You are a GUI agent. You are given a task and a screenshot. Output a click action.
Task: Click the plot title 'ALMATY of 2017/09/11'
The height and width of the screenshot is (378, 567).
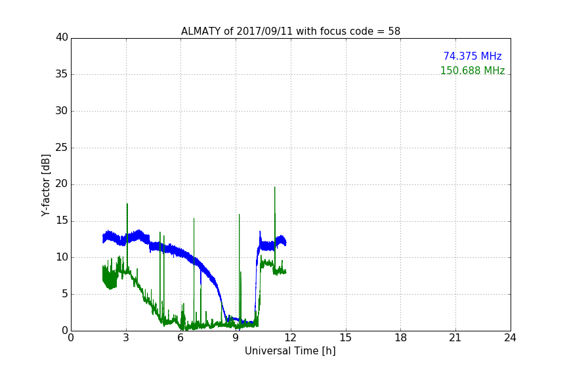pyautogui.click(x=290, y=31)
